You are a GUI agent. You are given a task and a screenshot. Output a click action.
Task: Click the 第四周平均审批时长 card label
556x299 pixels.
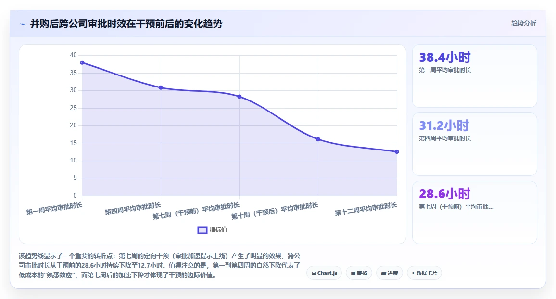pyautogui.click(x=445, y=138)
